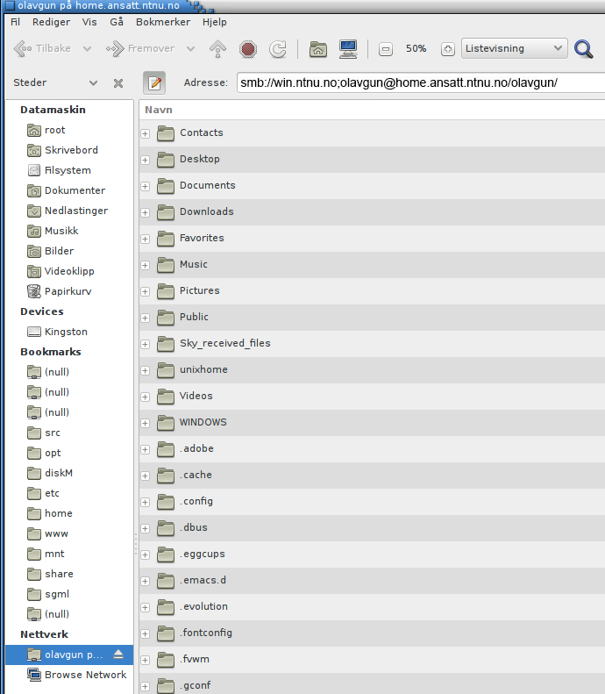Expand the Documents folder
This screenshot has width=605, height=694.
pos(145,186)
